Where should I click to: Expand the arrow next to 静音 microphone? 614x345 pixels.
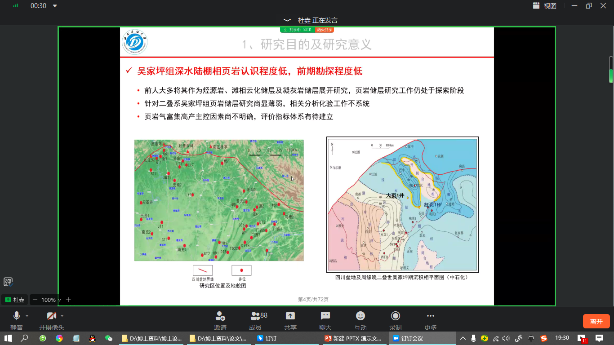point(27,316)
